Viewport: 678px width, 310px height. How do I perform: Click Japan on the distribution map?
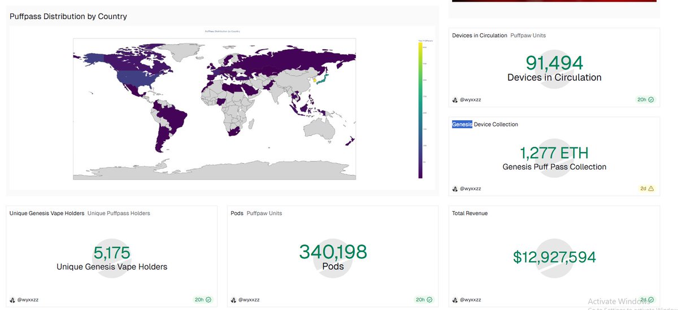323,80
